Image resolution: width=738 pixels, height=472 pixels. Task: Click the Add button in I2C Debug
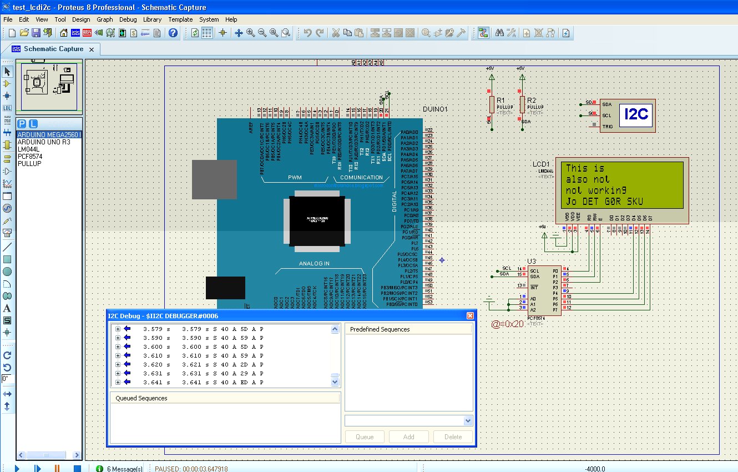(x=408, y=436)
